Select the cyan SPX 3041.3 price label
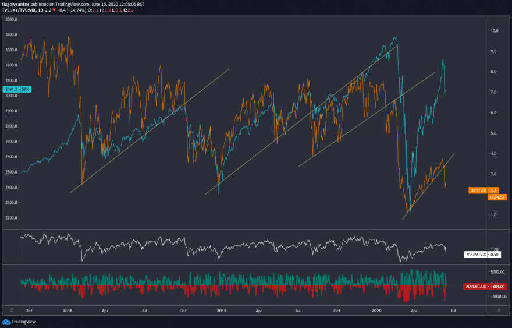This screenshot has width=512, height=328. coord(17,89)
